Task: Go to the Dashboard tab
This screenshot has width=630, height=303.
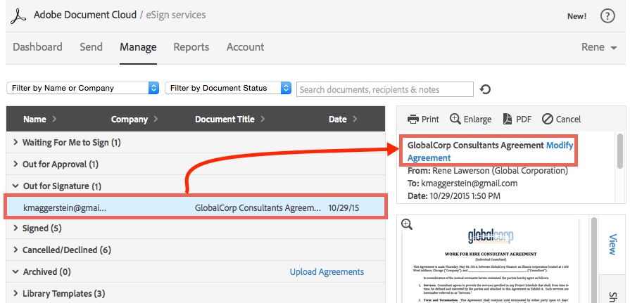Action: tap(37, 47)
